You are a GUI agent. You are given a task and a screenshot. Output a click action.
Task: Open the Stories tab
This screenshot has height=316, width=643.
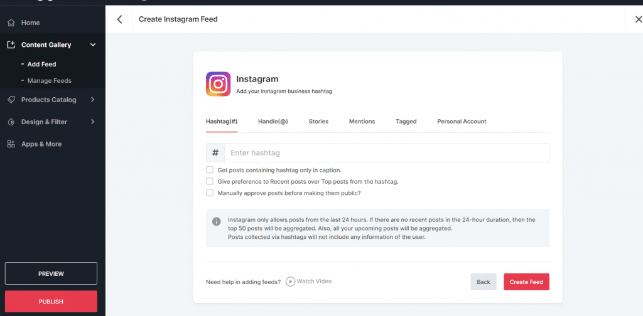[x=318, y=122]
